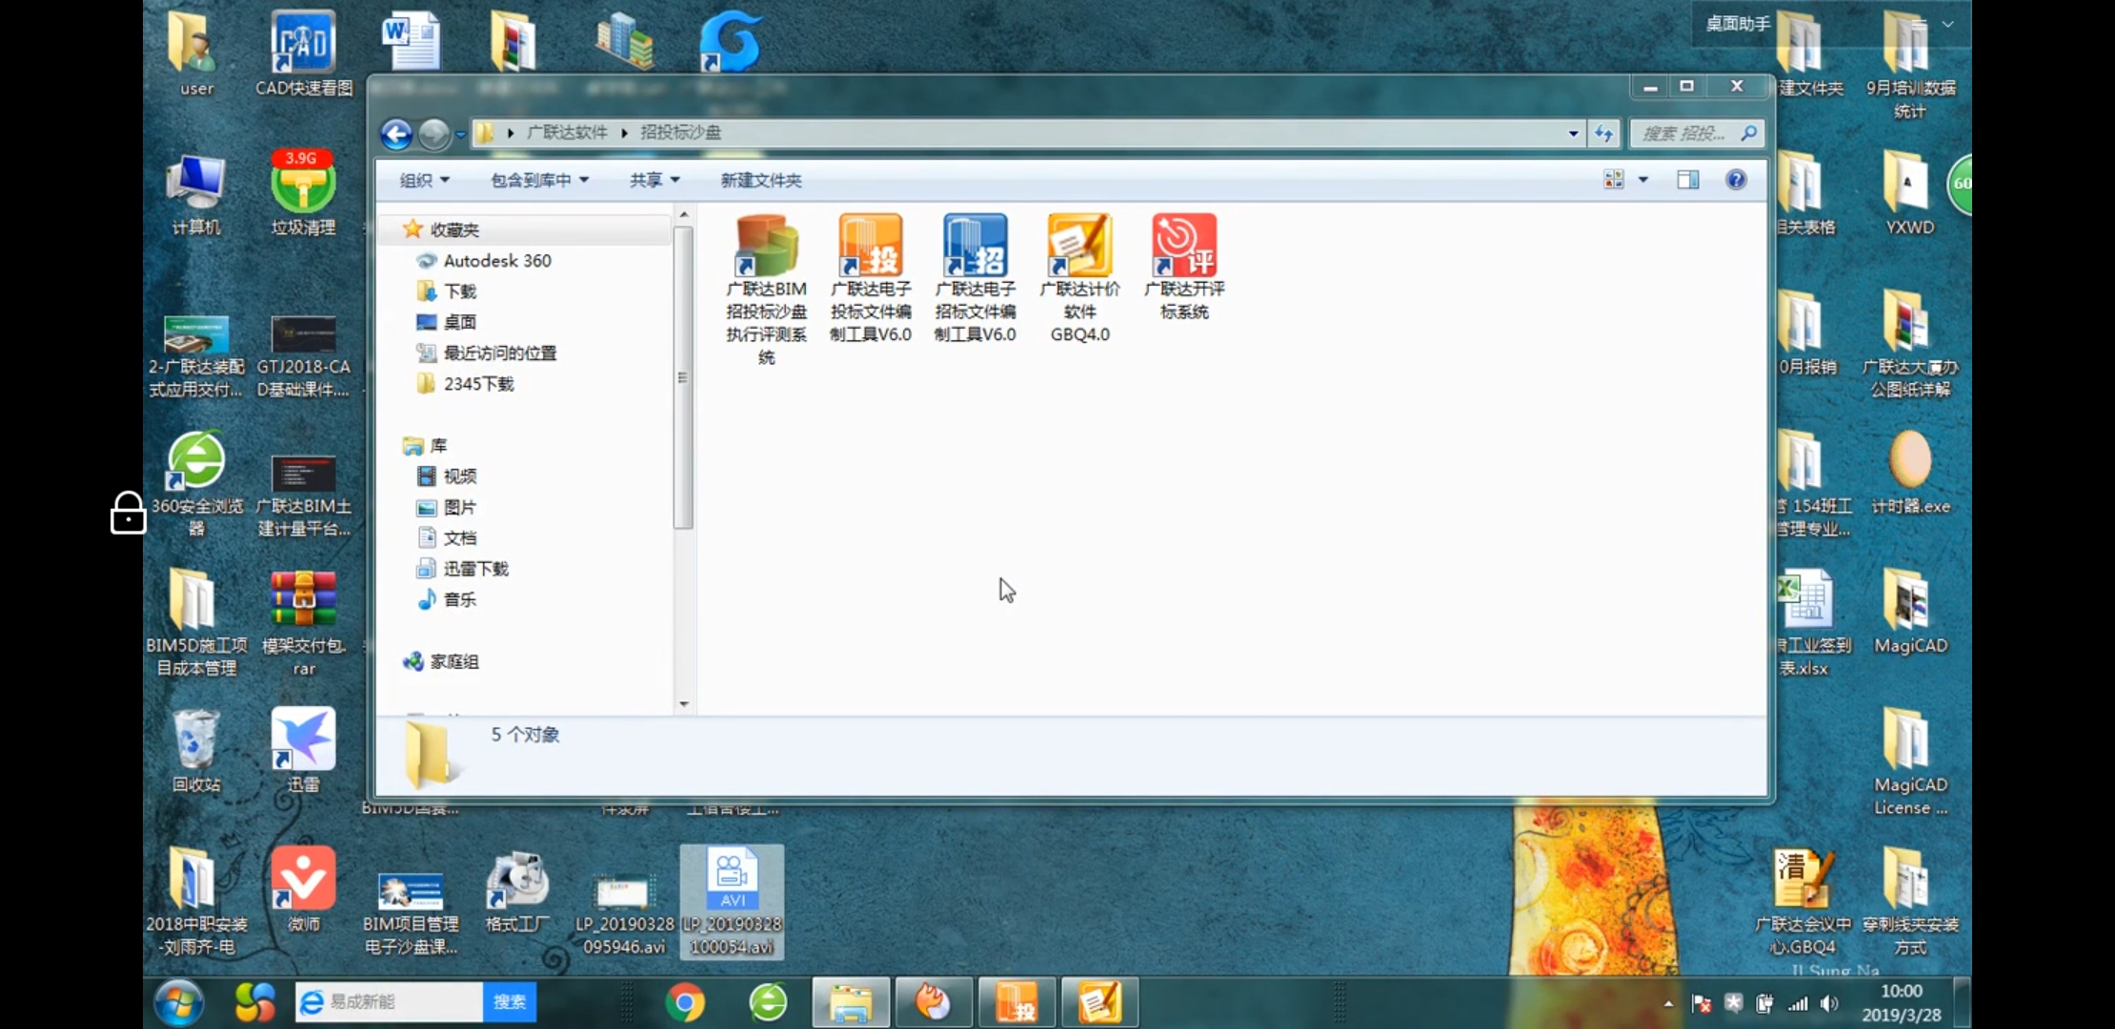Select 计时器.exe desktop icon
2115x1029 pixels.
[1910, 473]
